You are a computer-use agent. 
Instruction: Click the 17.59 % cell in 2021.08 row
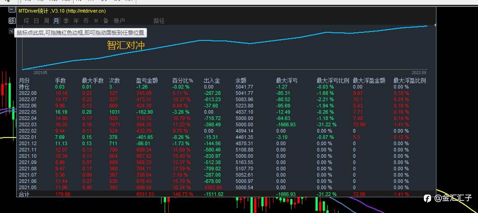click(181, 169)
